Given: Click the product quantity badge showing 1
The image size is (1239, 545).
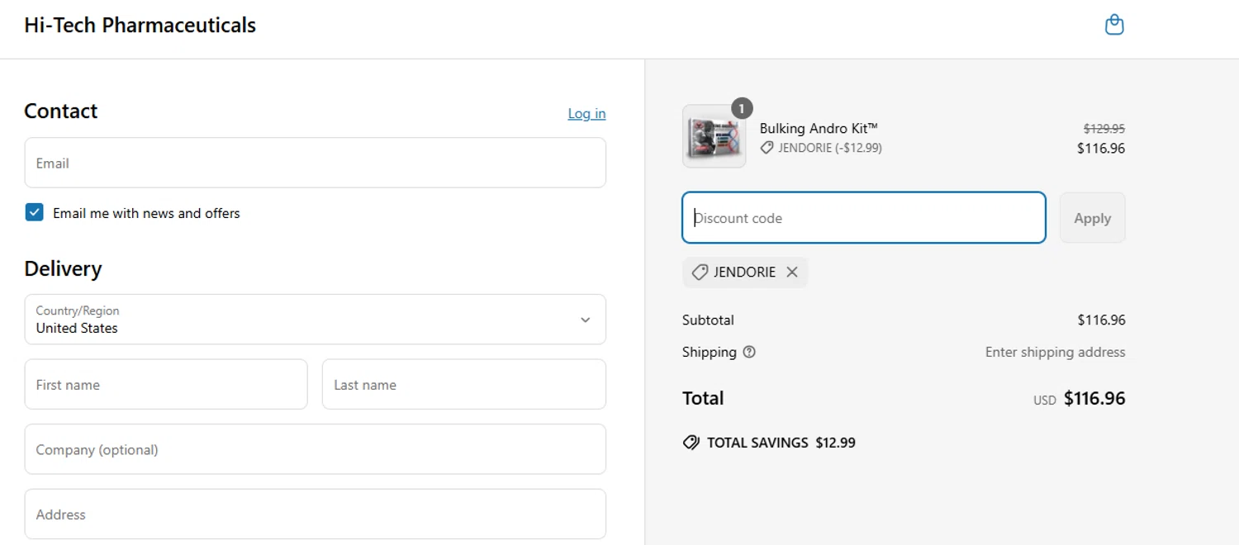Looking at the screenshot, I should click(x=742, y=108).
